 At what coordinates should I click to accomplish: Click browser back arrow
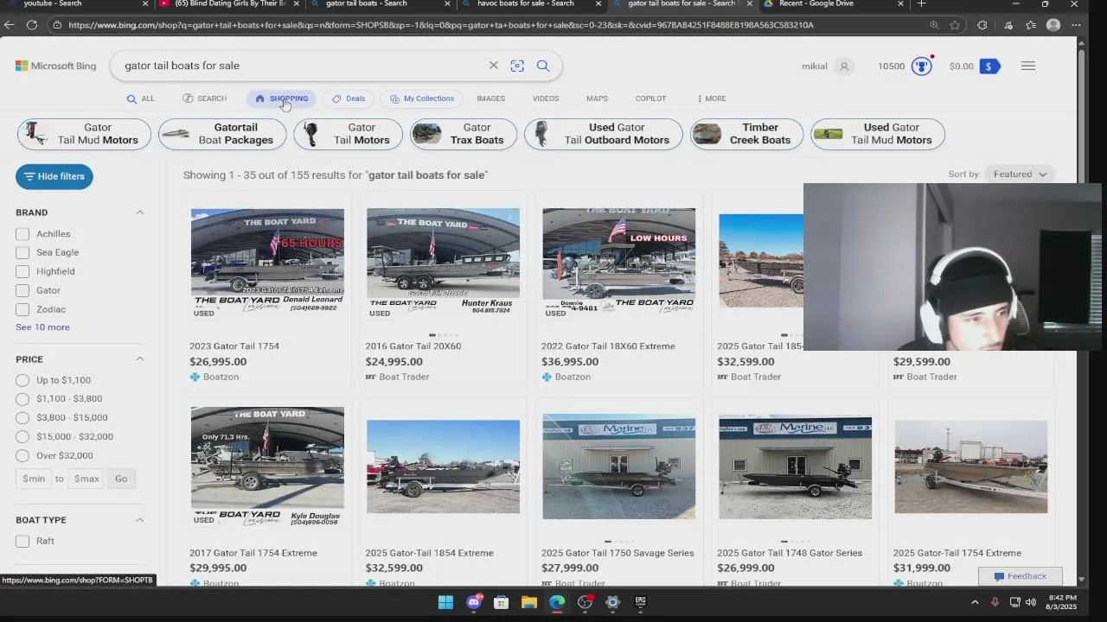point(9,25)
